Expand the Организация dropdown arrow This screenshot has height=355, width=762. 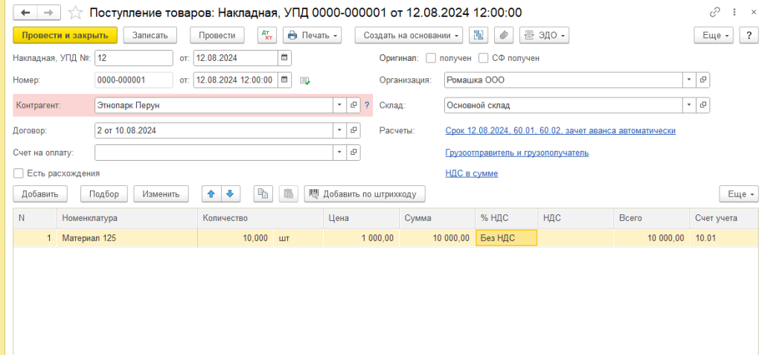click(689, 80)
